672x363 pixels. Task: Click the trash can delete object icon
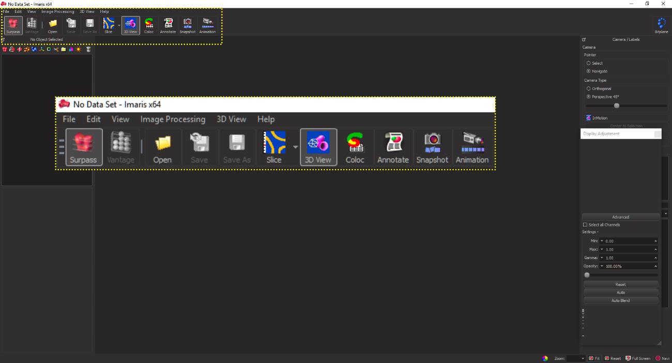click(88, 50)
